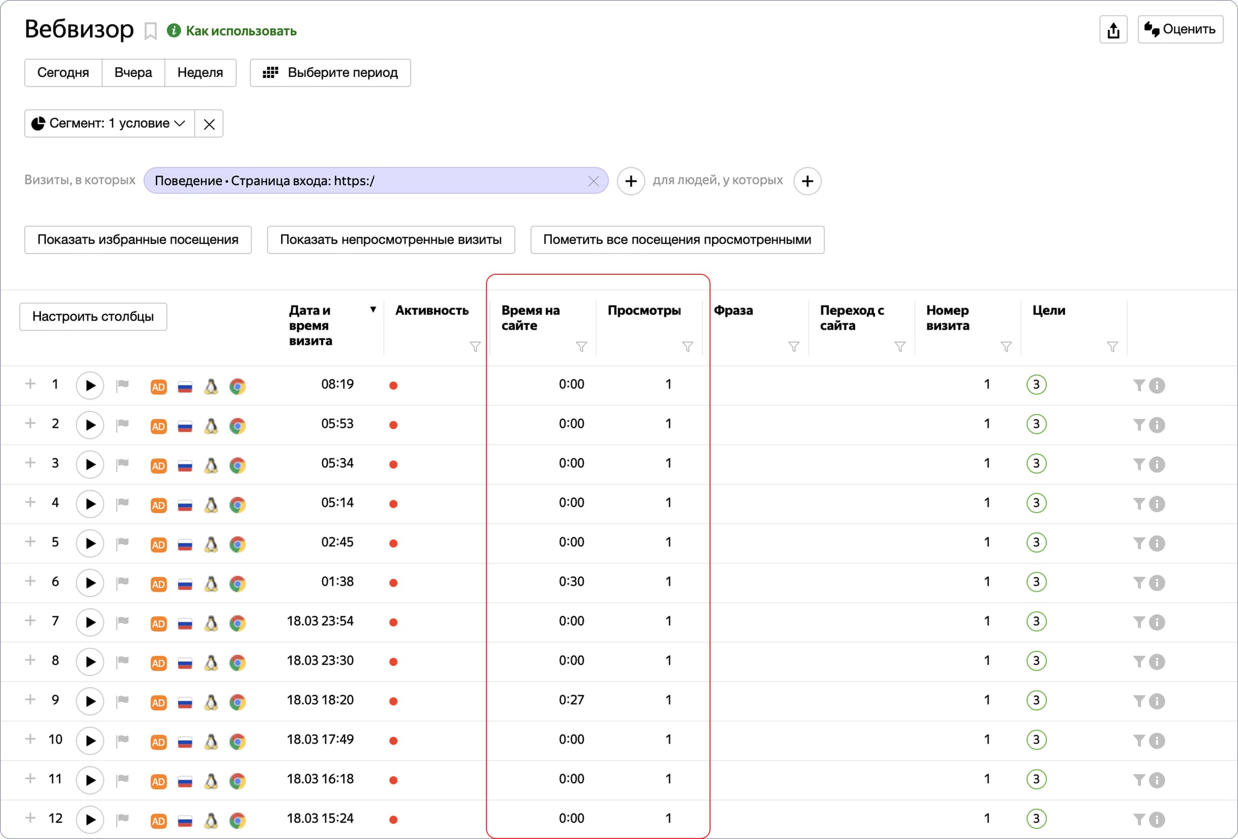Toggle the favorite flag on visit 7
The height and width of the screenshot is (839, 1238).
click(x=122, y=621)
